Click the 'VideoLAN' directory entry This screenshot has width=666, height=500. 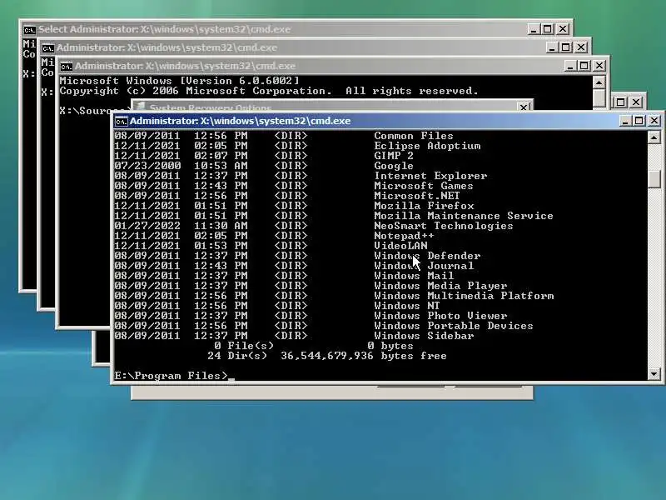[400, 246]
